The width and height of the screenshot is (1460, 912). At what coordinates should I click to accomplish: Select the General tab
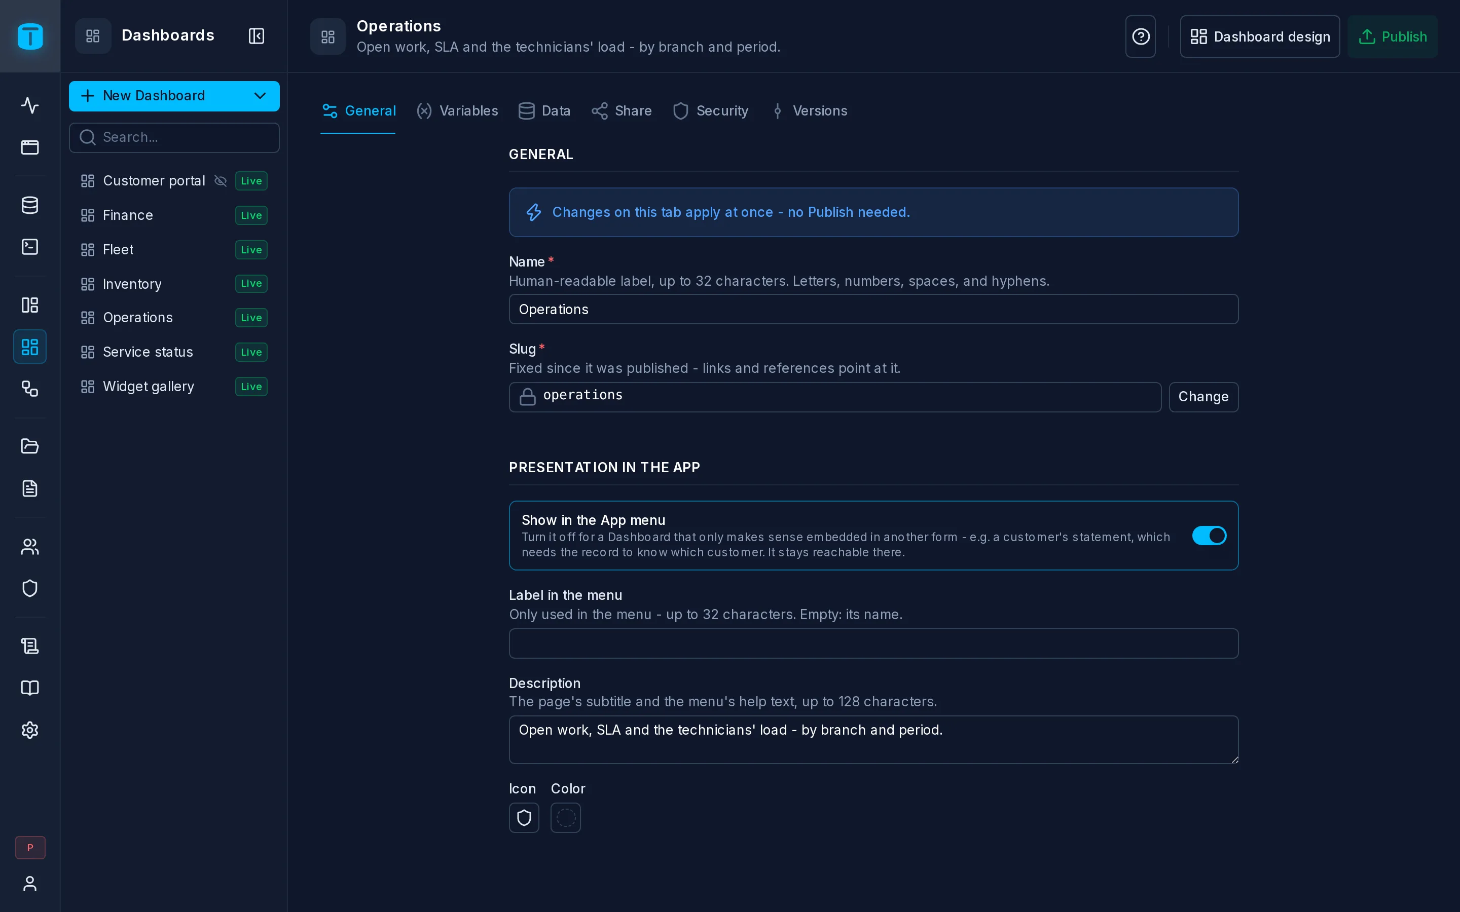pos(358,111)
